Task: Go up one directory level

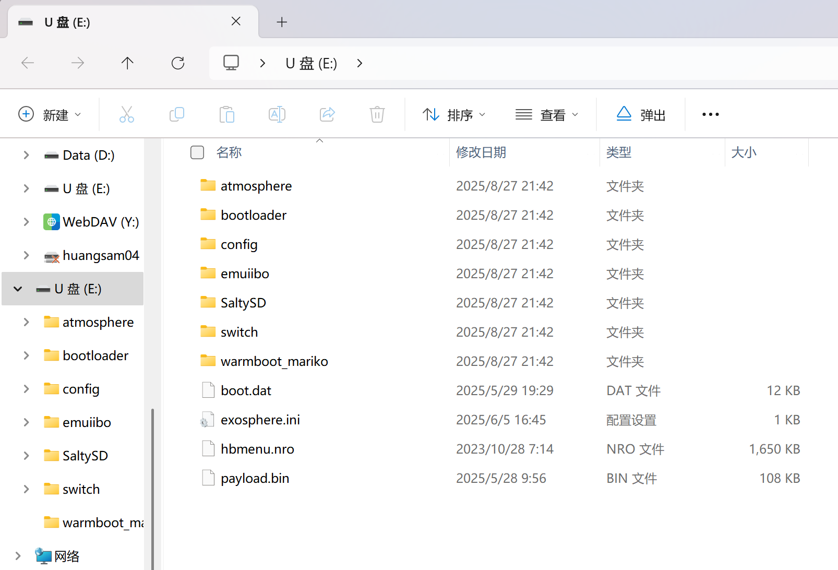Action: click(127, 63)
